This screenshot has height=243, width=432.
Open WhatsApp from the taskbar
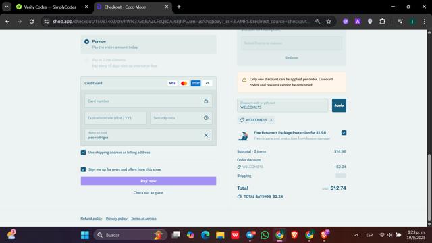[x=265, y=235]
